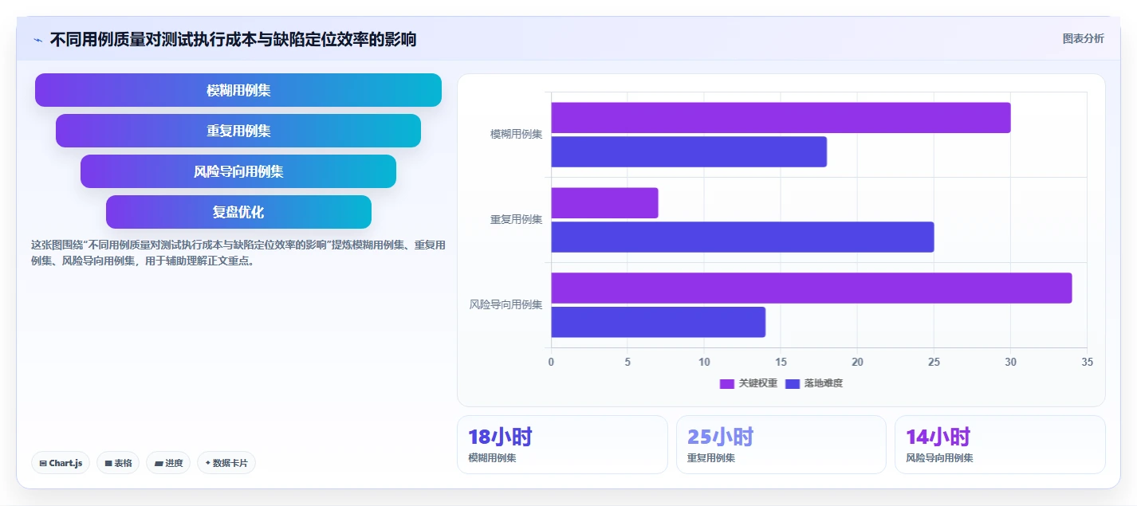Click the x-axis tick label 20
This screenshot has width=1137, height=506.
857,362
